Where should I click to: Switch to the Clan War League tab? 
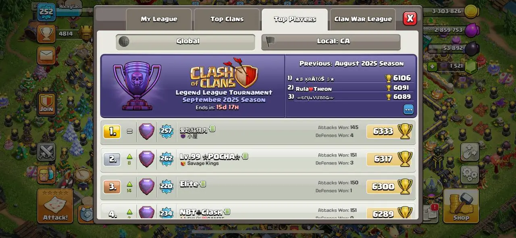tap(363, 19)
